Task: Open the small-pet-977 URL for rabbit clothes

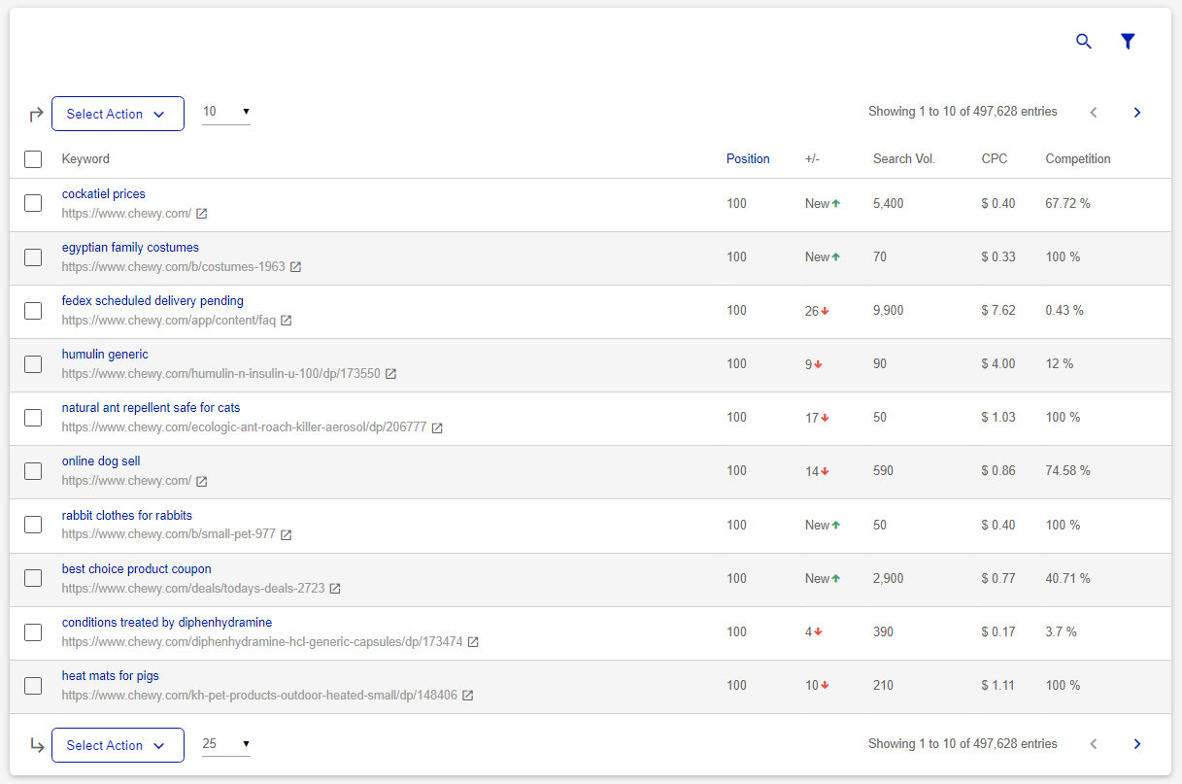Action: click(165, 533)
